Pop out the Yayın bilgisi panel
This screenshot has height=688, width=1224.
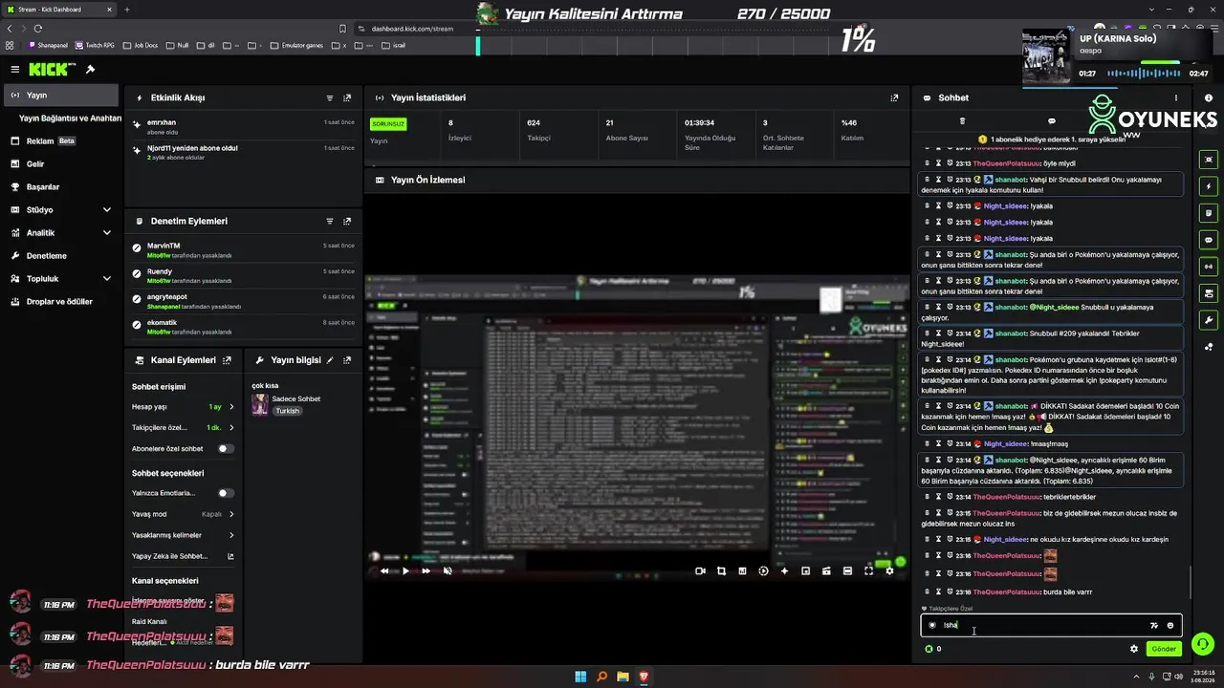pos(347,361)
